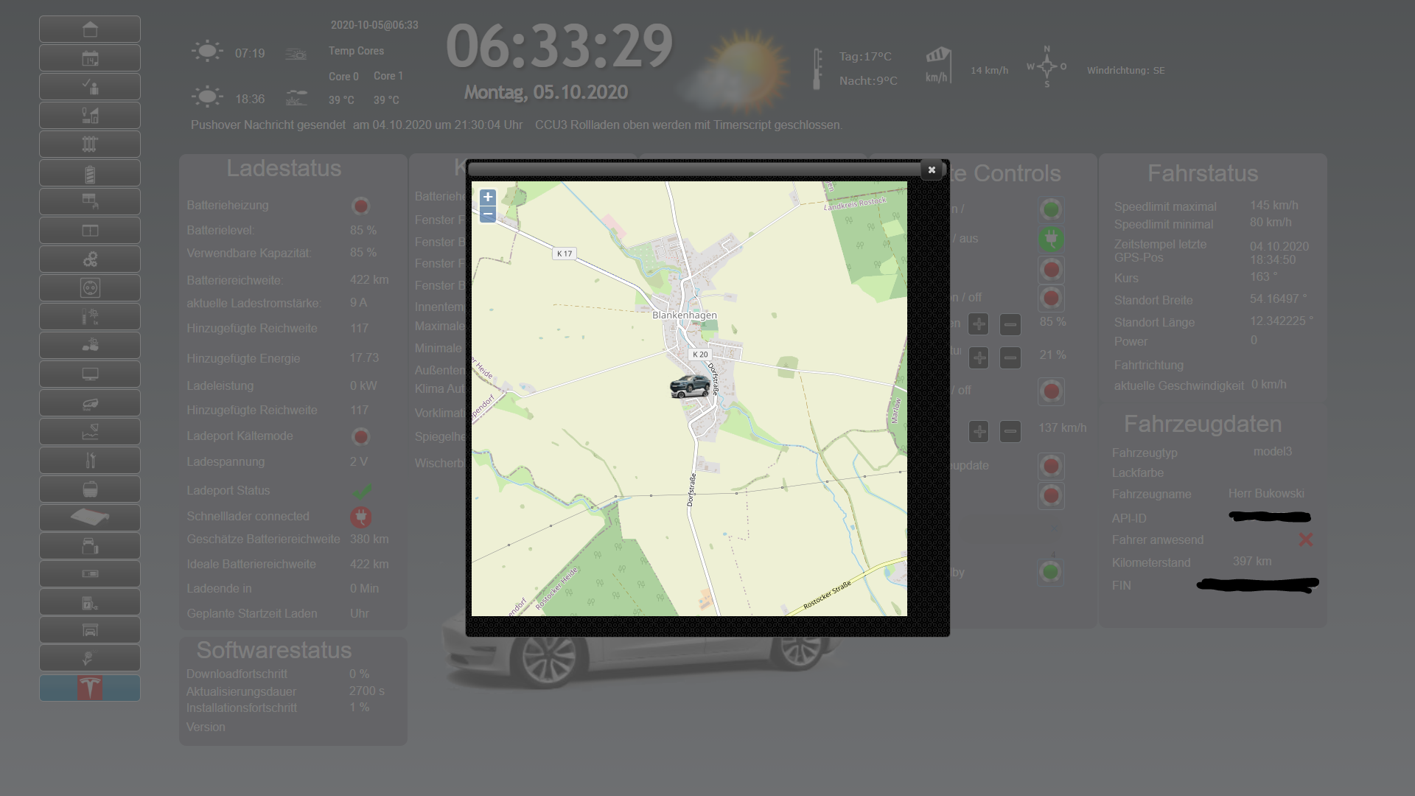The height and width of the screenshot is (796, 1415).
Task: Open the weather clouds and sun page
Action: point(90,346)
